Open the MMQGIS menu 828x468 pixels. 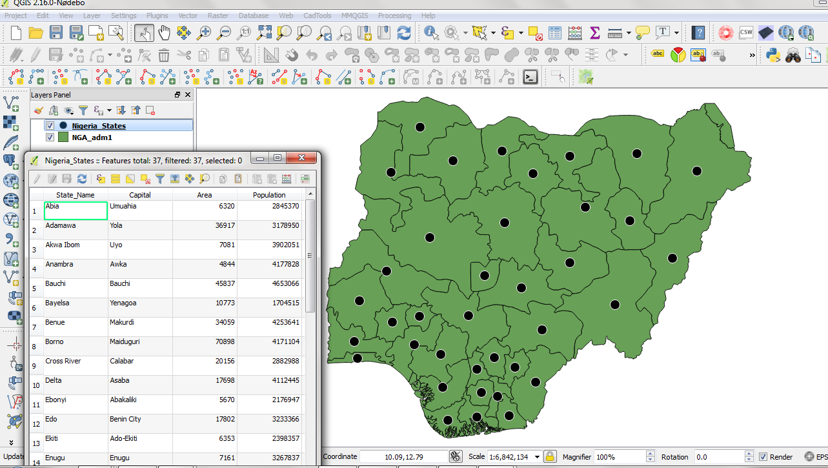[x=355, y=15]
